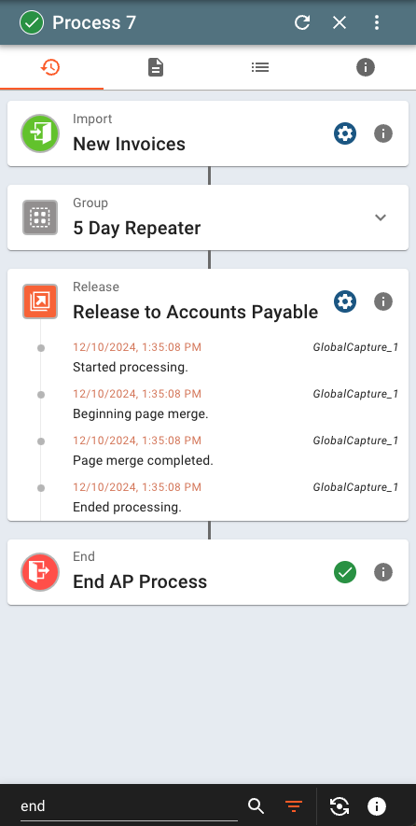Open the info tab in tab bar
416x826 pixels.
coord(366,67)
